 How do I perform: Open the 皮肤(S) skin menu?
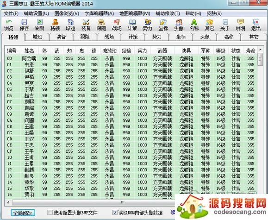214,13
